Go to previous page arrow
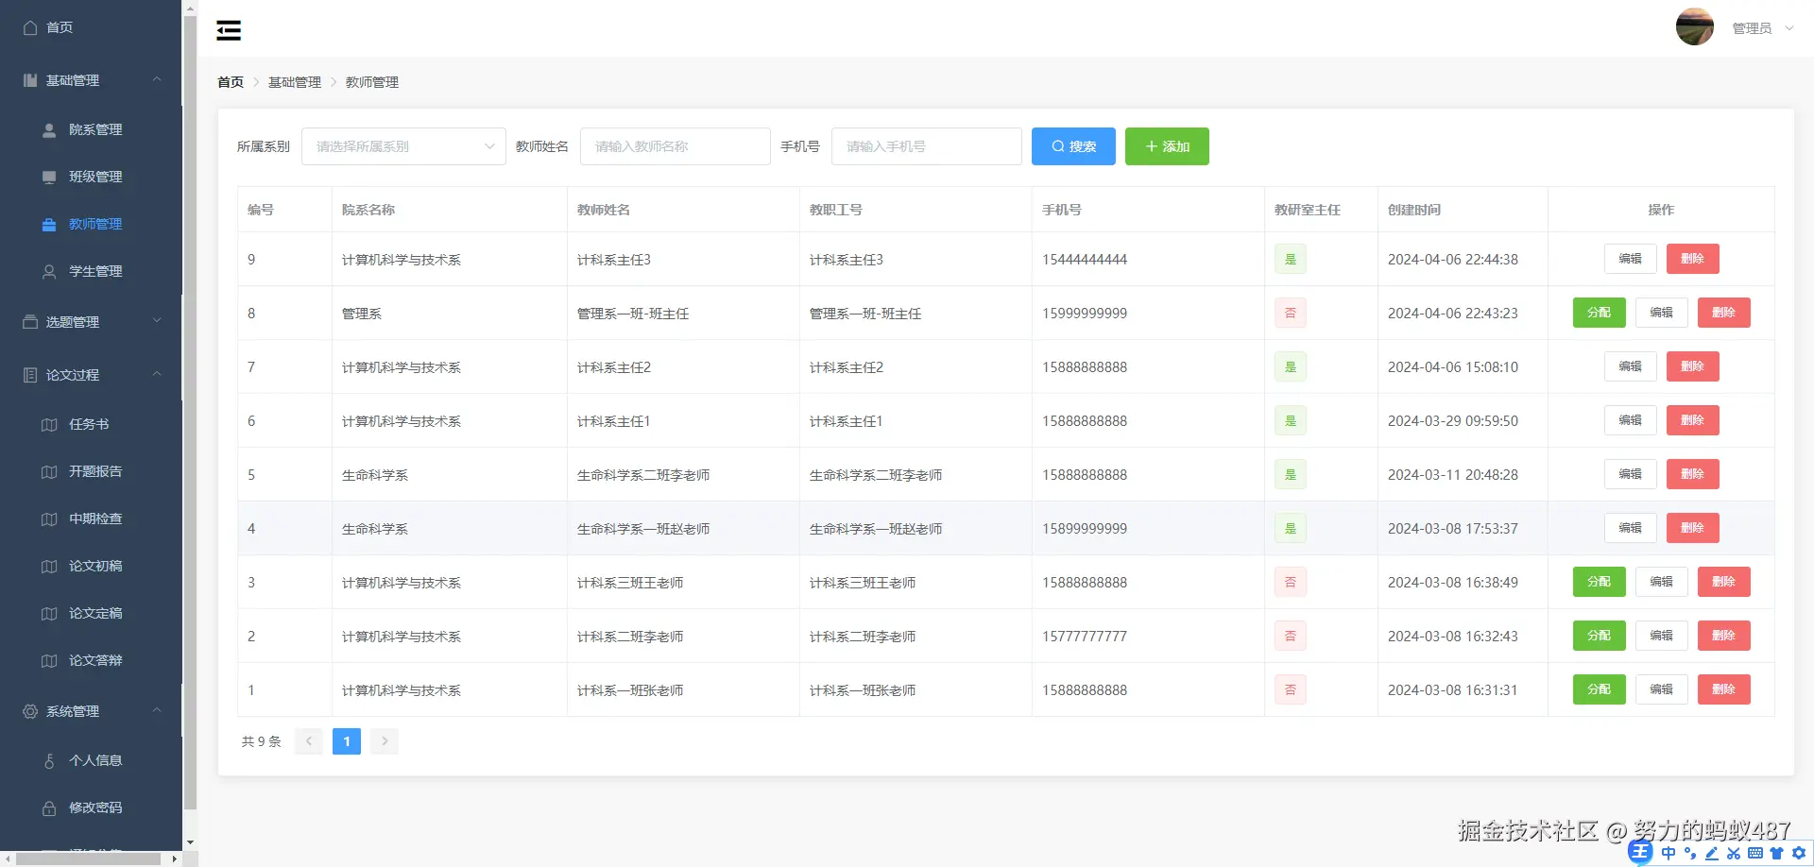Screen dimensions: 1814x867 [x=309, y=741]
